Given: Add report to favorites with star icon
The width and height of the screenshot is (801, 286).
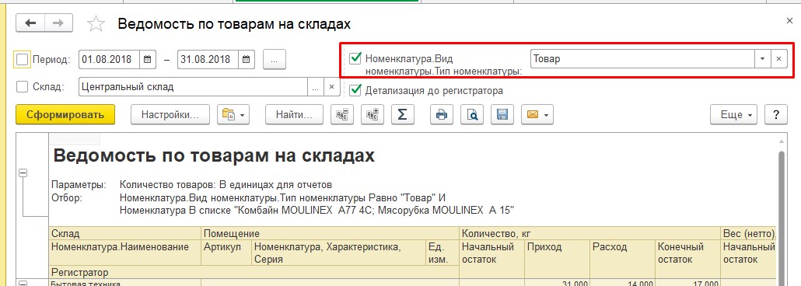Looking at the screenshot, I should (x=96, y=23).
